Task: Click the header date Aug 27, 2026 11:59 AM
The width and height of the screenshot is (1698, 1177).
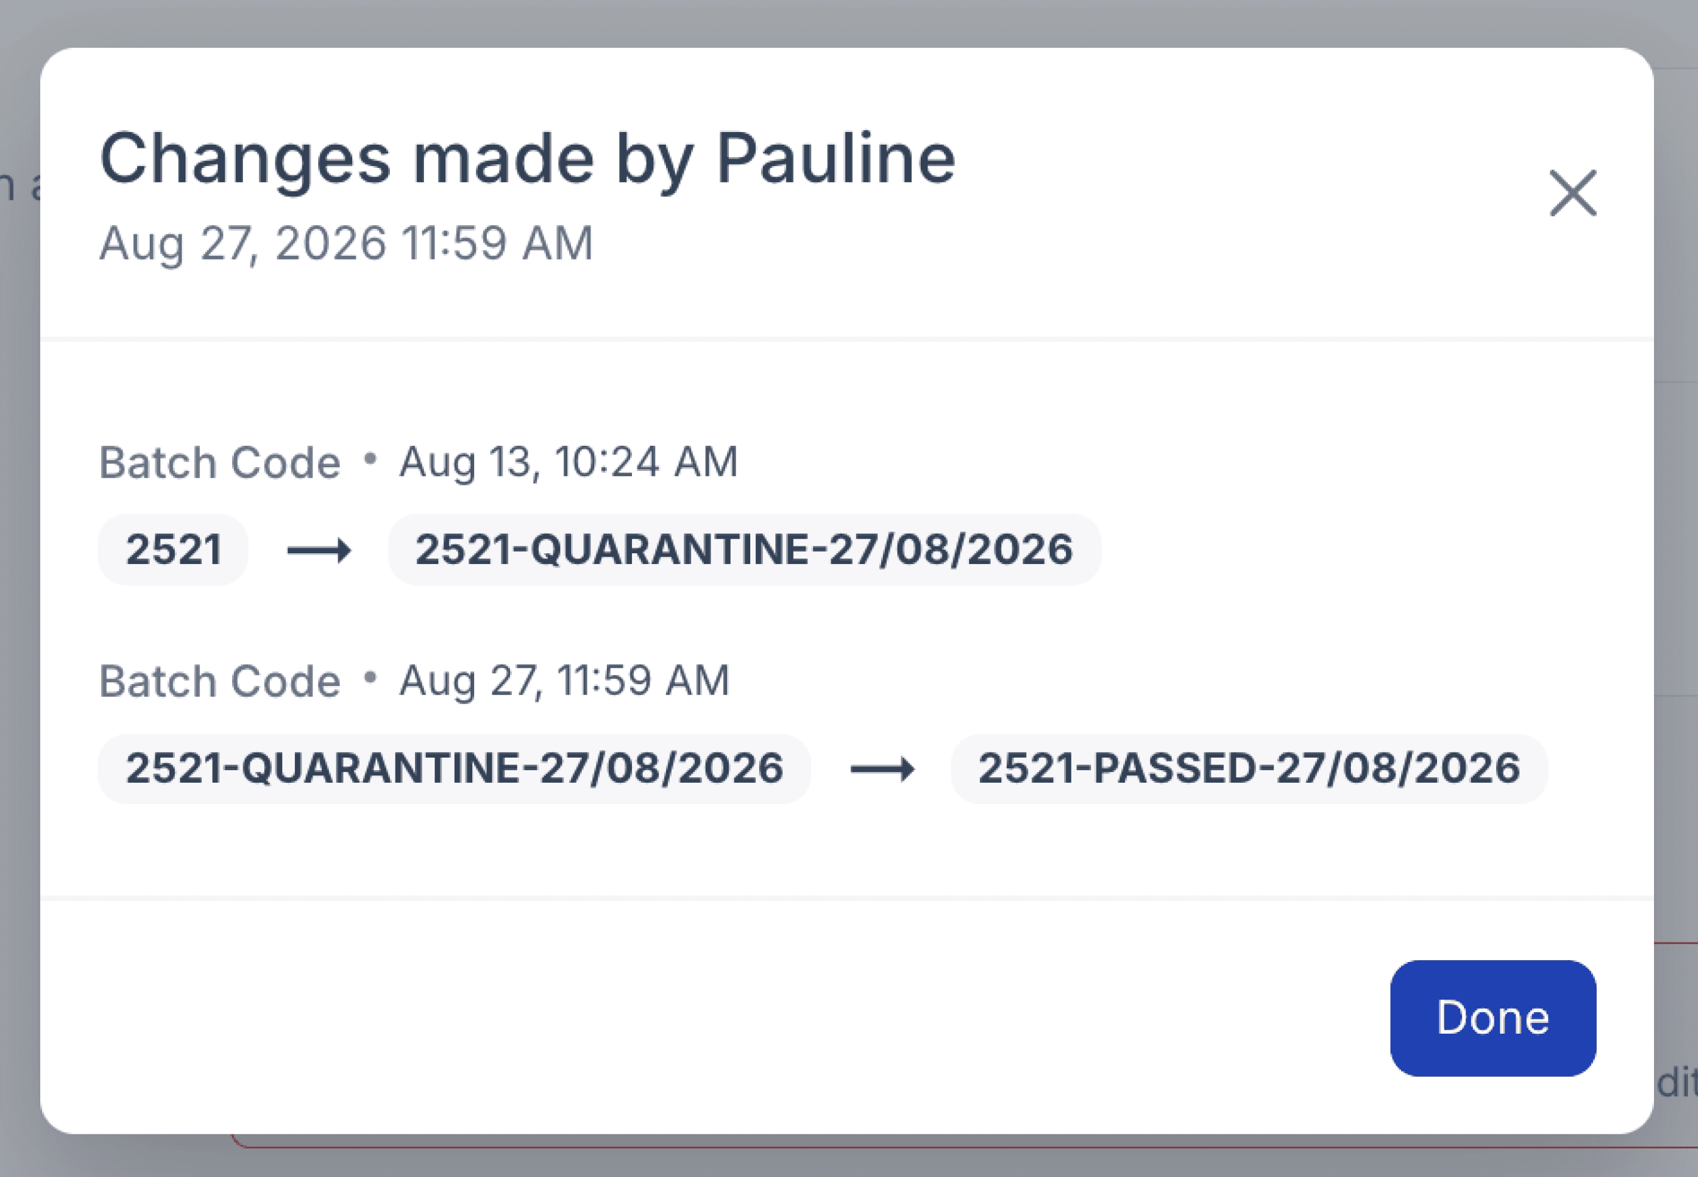Action: pyautogui.click(x=346, y=243)
